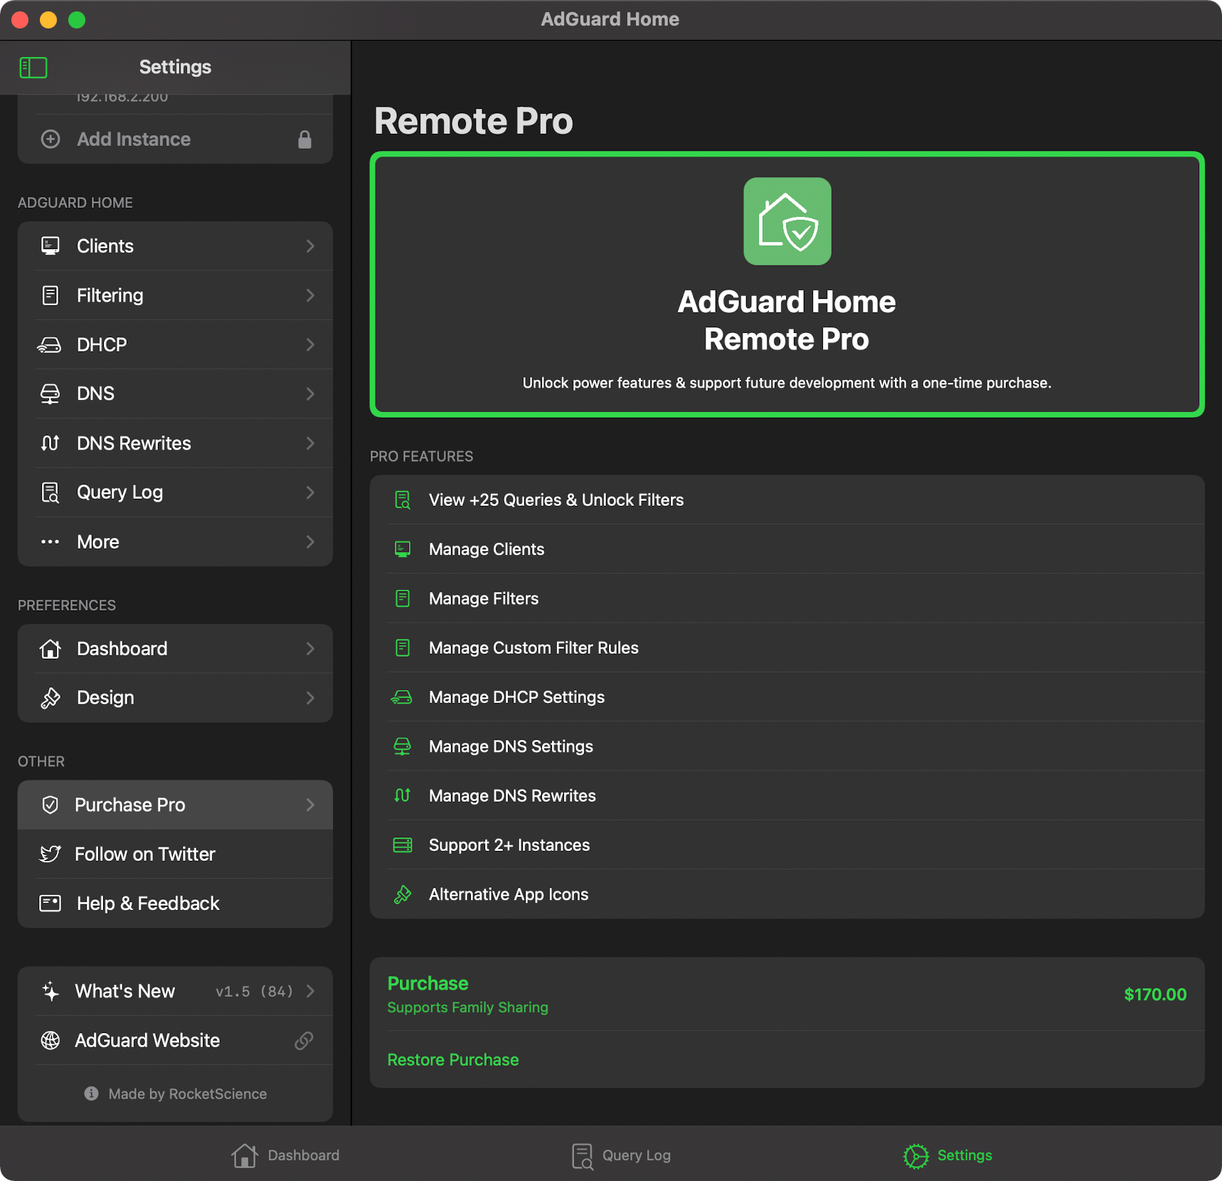Click Restore Purchase
The image size is (1222, 1181).
tap(453, 1060)
